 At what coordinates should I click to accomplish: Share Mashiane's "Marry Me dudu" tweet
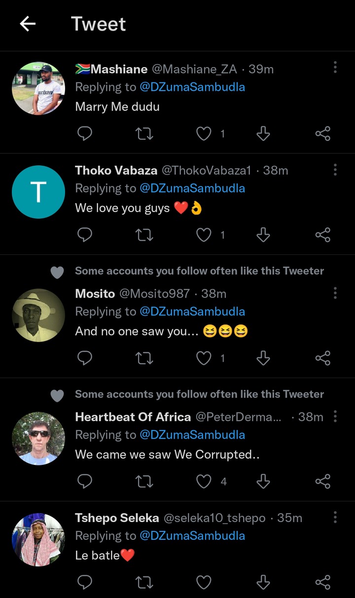tap(322, 134)
